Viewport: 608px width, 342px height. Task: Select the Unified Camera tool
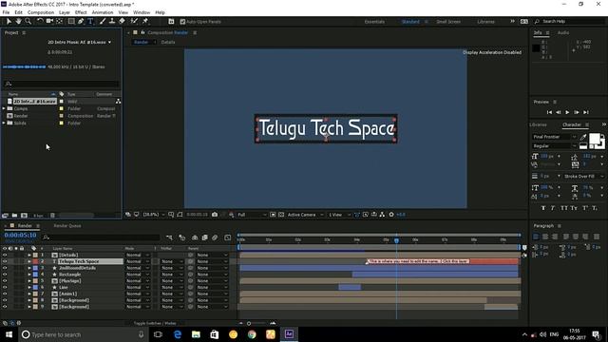(x=49, y=21)
